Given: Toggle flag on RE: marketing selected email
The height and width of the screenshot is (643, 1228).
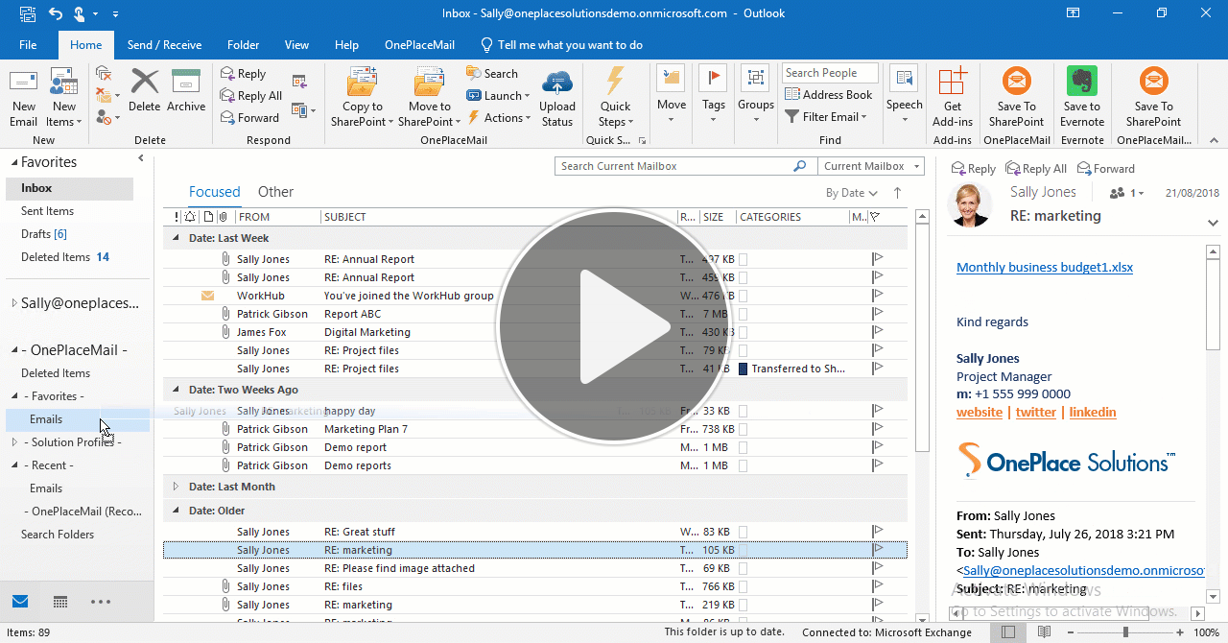Looking at the screenshot, I should (877, 550).
